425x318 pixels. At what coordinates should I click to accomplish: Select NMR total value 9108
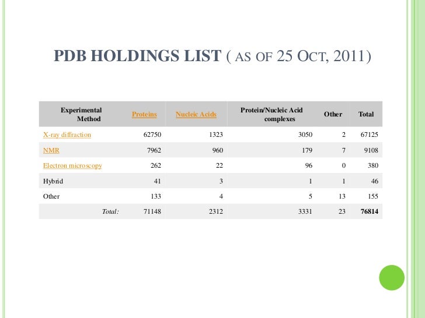tap(371, 150)
